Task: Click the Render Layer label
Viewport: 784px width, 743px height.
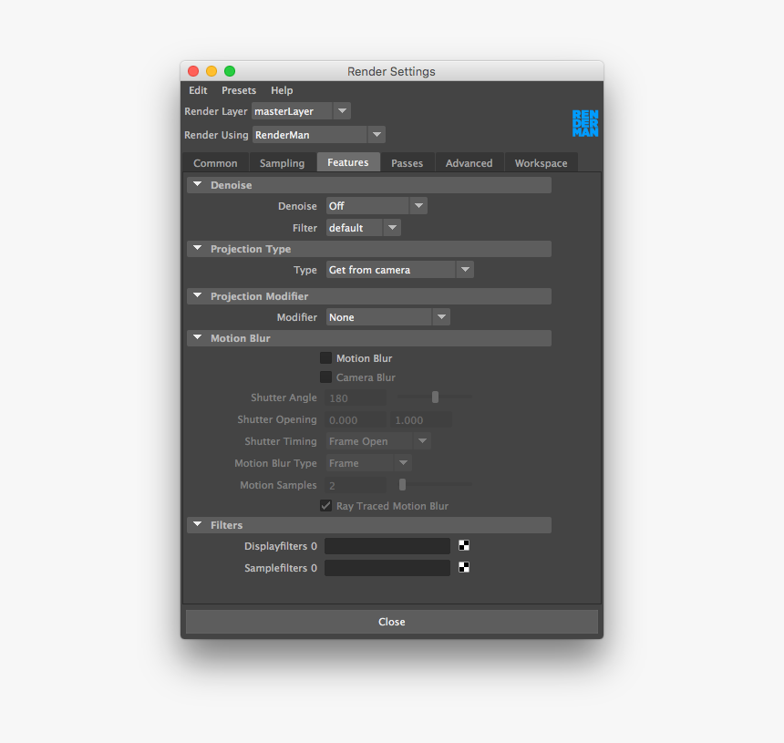Action: (215, 111)
